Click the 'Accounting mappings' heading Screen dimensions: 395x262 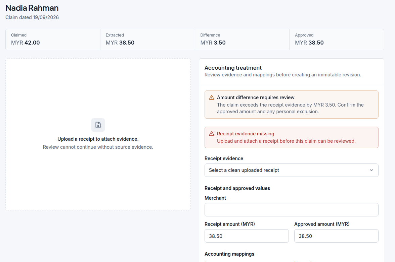(x=229, y=254)
